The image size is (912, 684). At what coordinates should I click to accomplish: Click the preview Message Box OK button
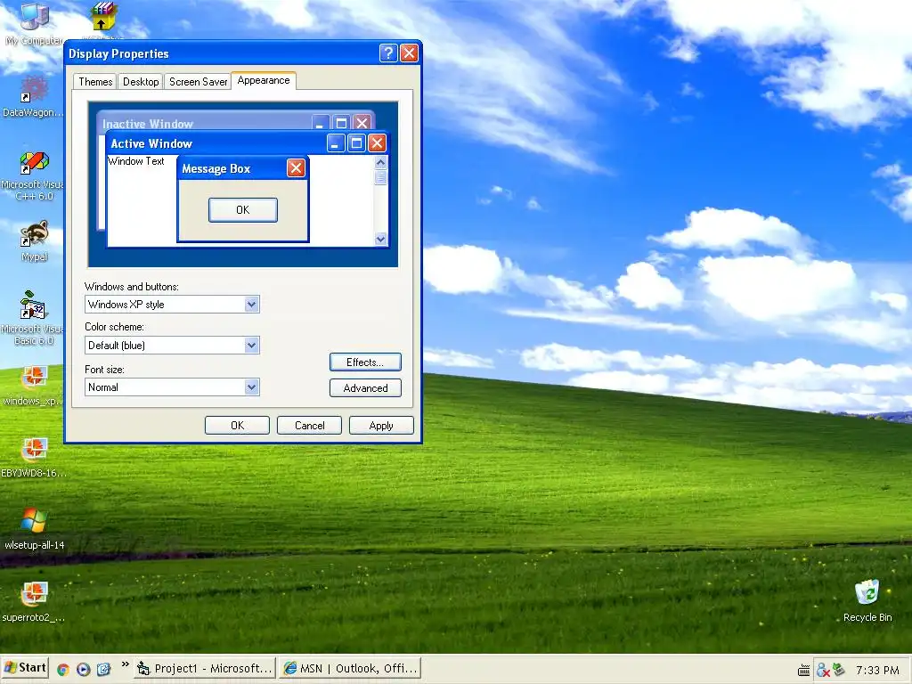[x=243, y=210]
